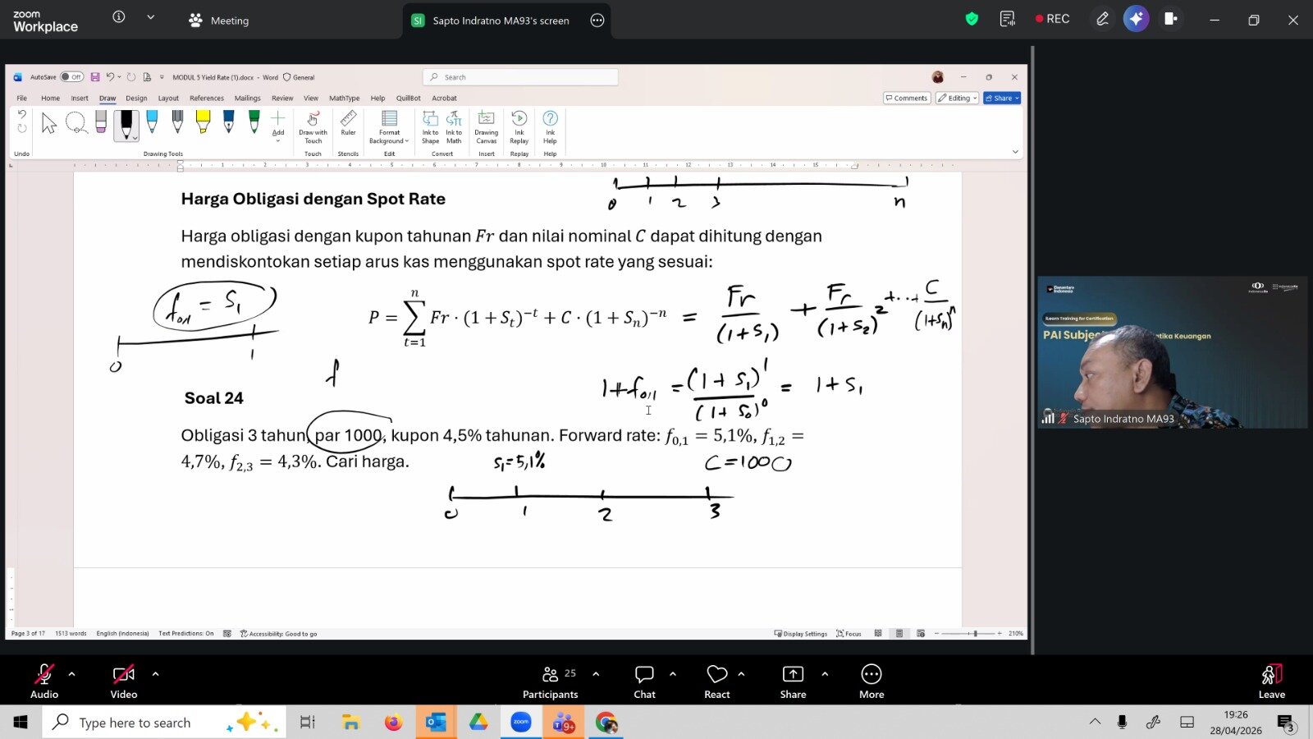Enable Focus mode in status bar
The width and height of the screenshot is (1313, 739).
click(849, 634)
